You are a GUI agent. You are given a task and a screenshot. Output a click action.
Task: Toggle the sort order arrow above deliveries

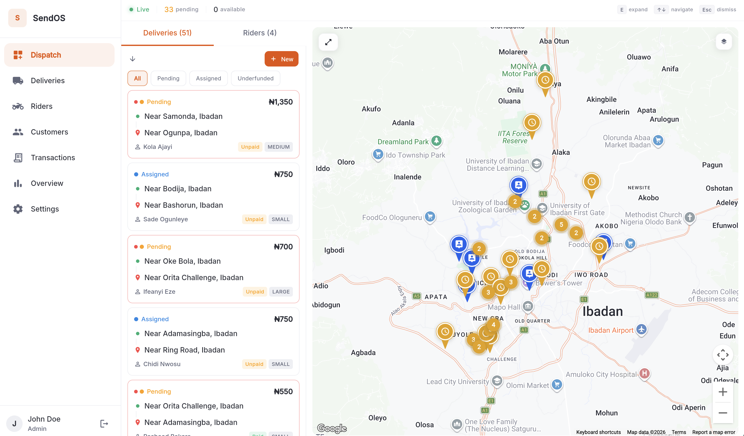133,59
